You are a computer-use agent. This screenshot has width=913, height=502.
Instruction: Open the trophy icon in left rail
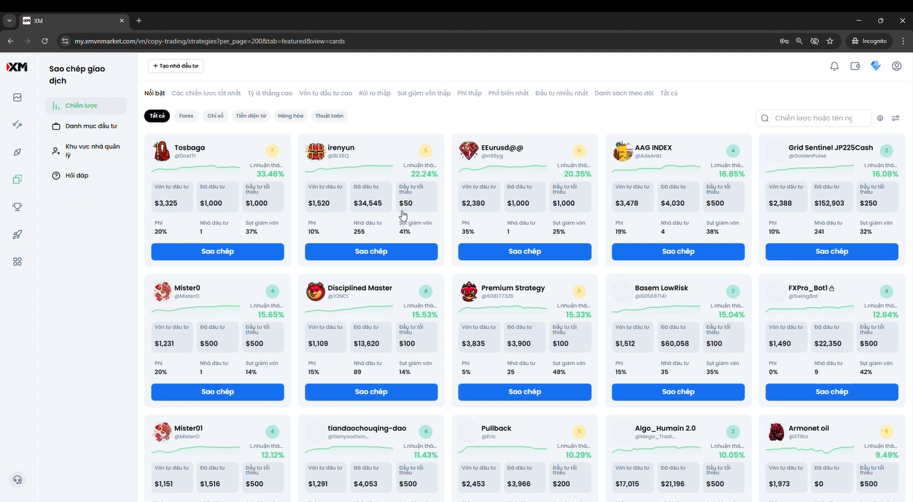[17, 207]
